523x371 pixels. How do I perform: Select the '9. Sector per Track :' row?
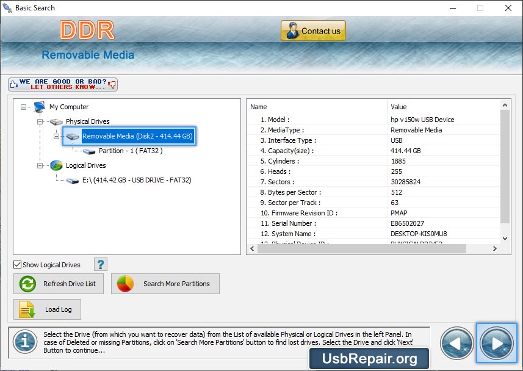[x=373, y=203]
